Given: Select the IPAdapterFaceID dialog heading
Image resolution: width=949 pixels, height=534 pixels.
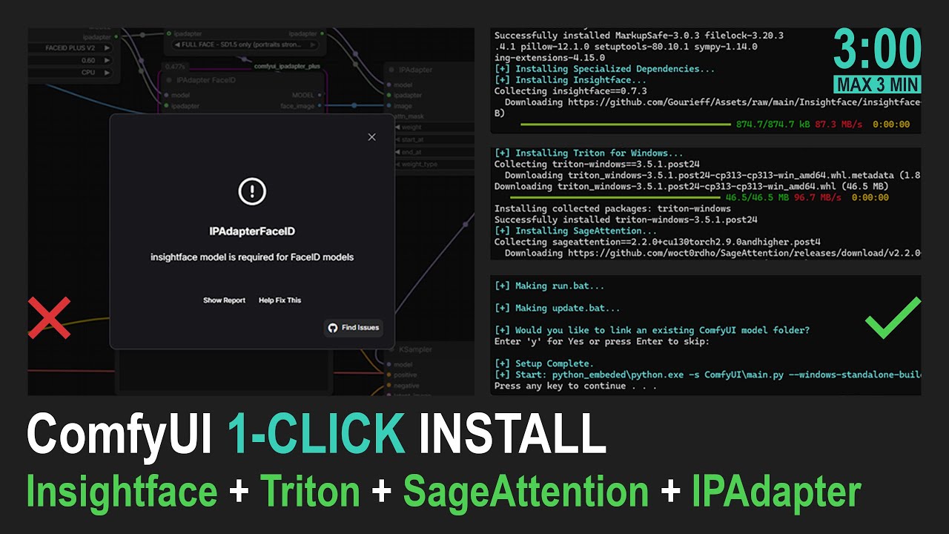Looking at the screenshot, I should [x=252, y=231].
